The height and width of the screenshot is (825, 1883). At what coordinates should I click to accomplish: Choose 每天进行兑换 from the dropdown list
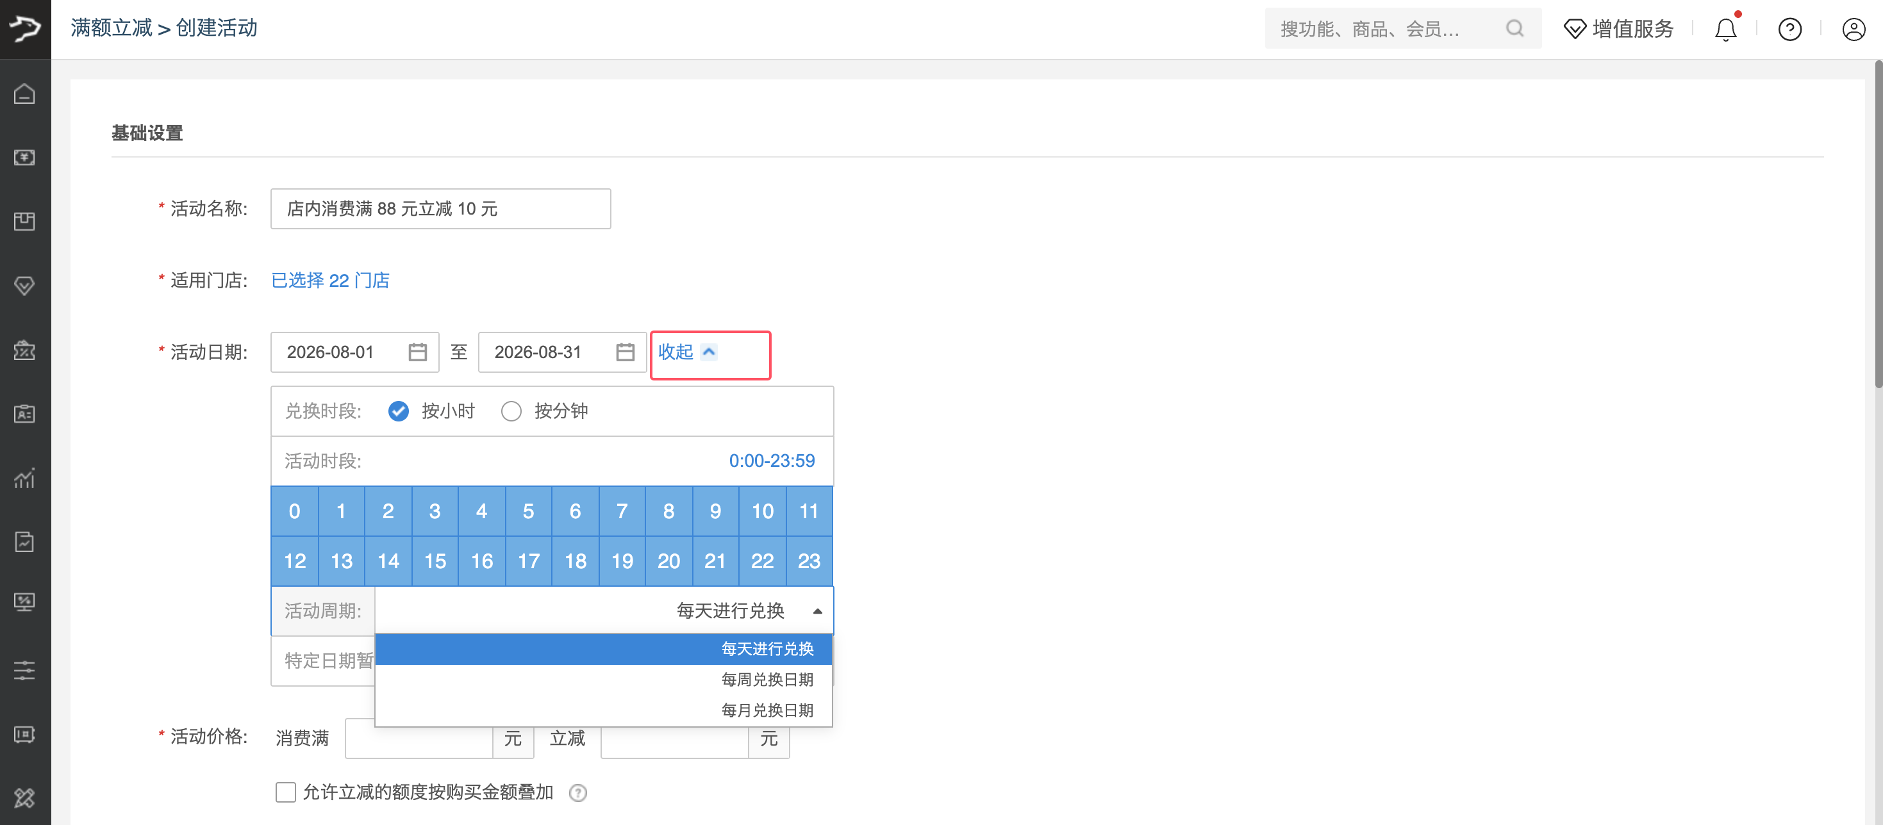tap(604, 649)
